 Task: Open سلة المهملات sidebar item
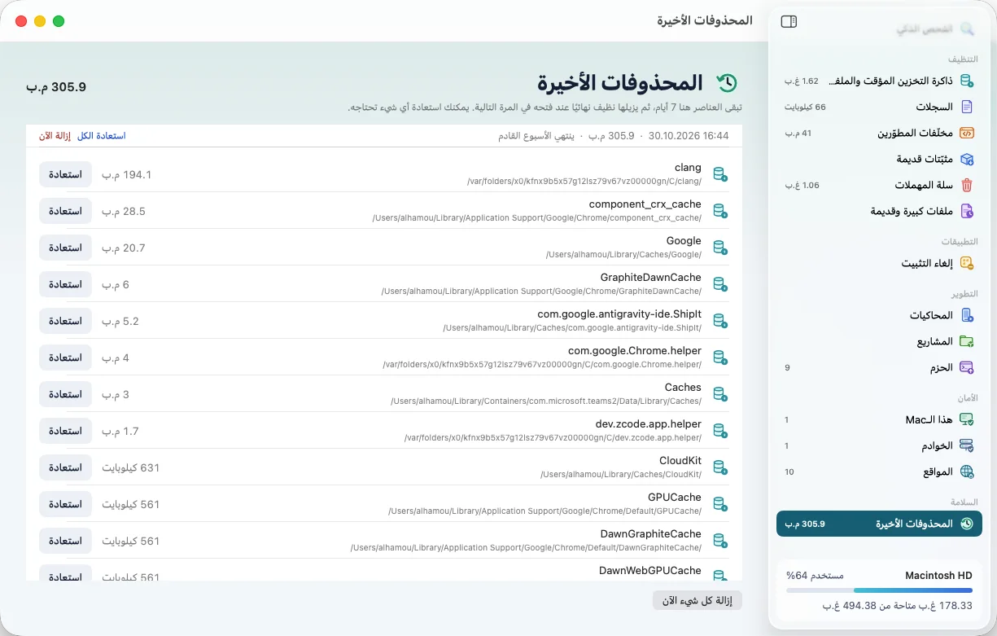click(x=879, y=185)
